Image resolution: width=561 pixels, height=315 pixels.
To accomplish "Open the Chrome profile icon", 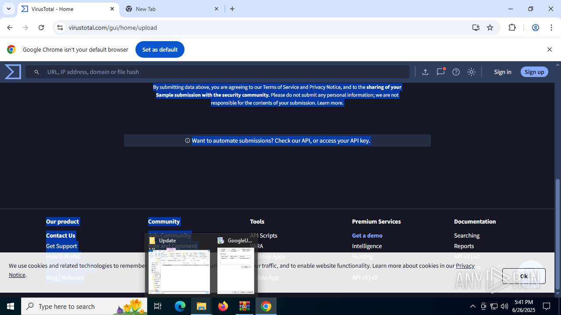I will (x=535, y=28).
